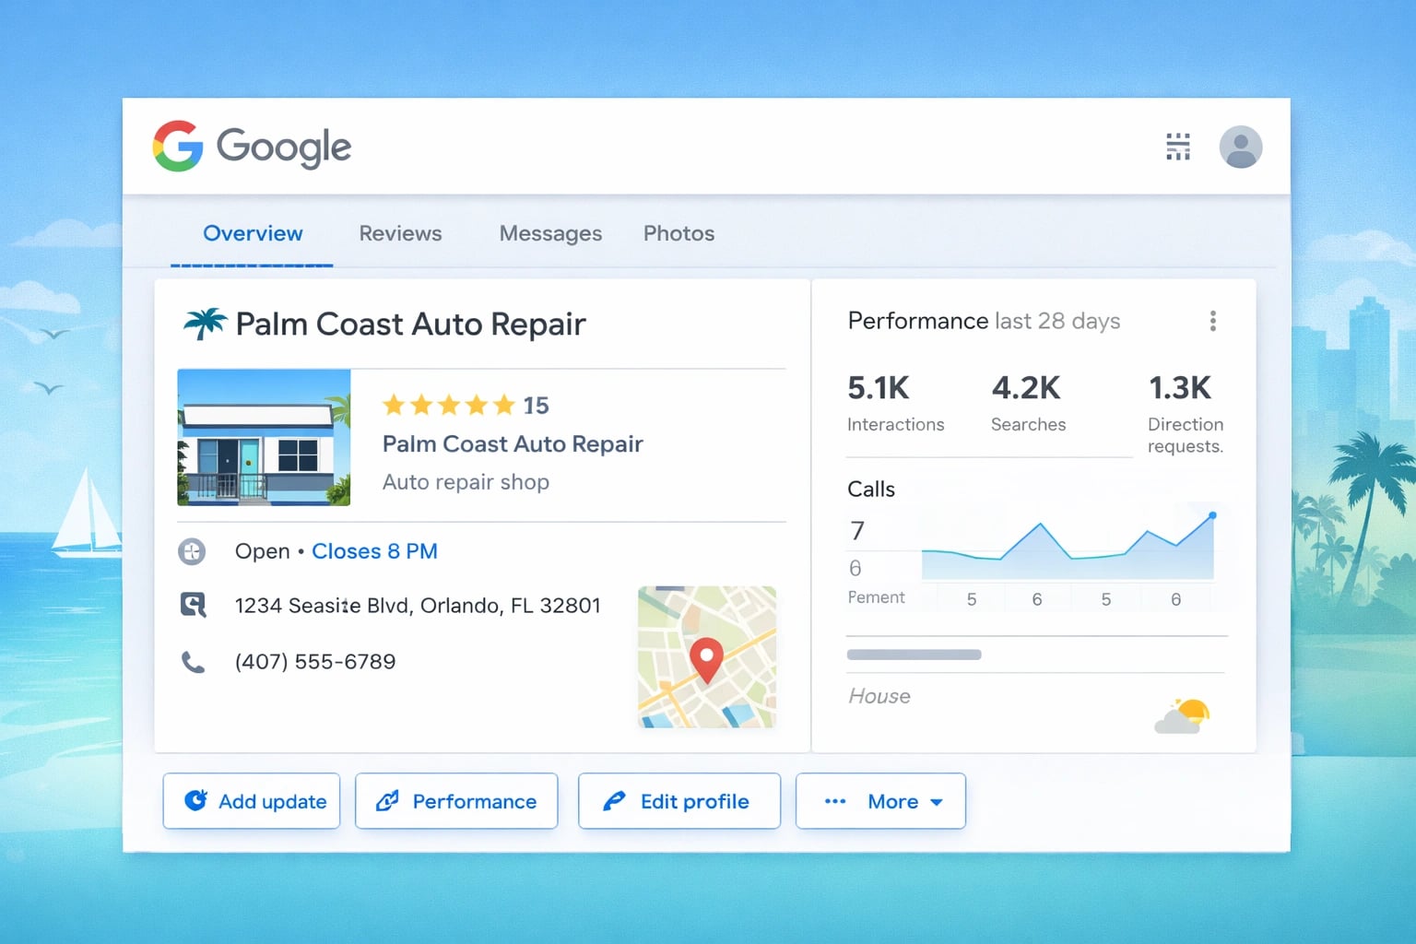Toggle the Overview tab selection
The height and width of the screenshot is (944, 1416).
pos(253,233)
